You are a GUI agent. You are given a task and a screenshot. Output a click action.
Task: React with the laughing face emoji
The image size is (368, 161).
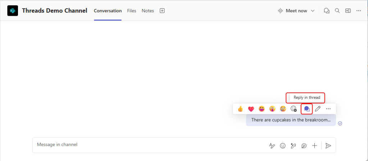tap(262, 109)
